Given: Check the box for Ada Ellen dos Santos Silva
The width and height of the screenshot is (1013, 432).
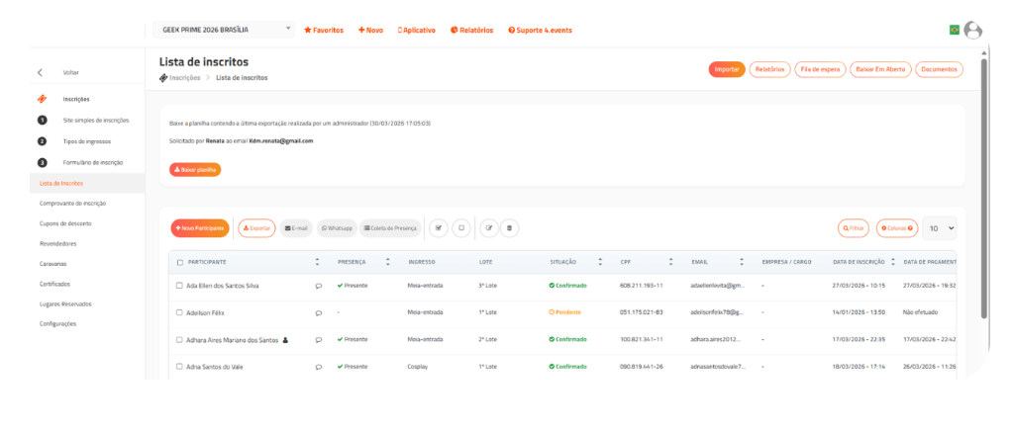Looking at the screenshot, I should click(x=179, y=286).
